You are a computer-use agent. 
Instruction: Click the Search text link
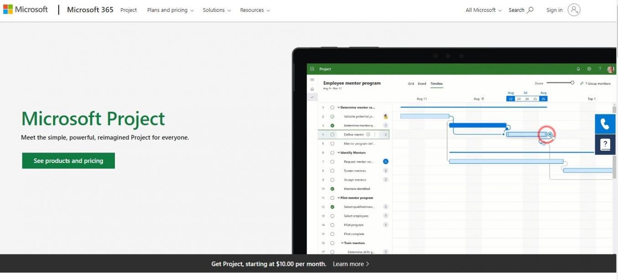pos(516,10)
